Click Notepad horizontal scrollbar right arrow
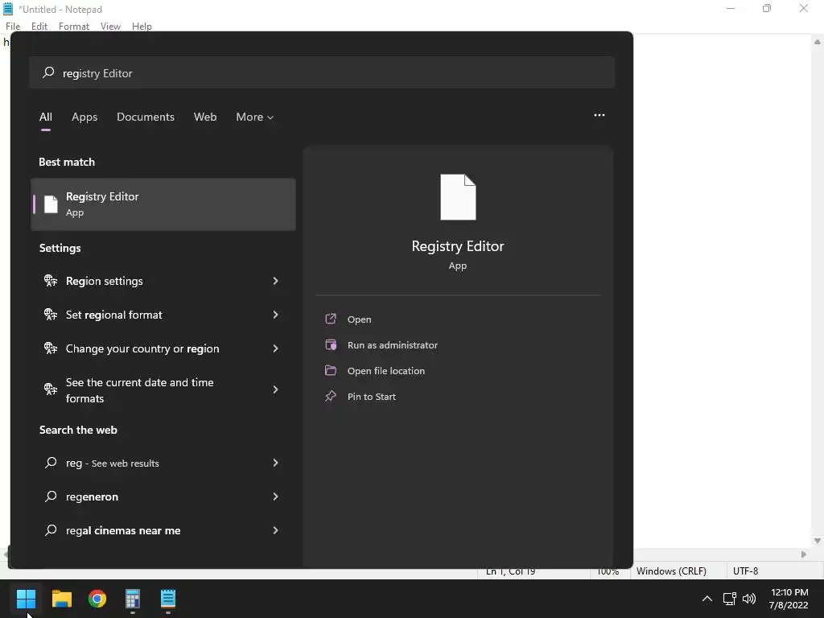The image size is (824, 618). (804, 554)
